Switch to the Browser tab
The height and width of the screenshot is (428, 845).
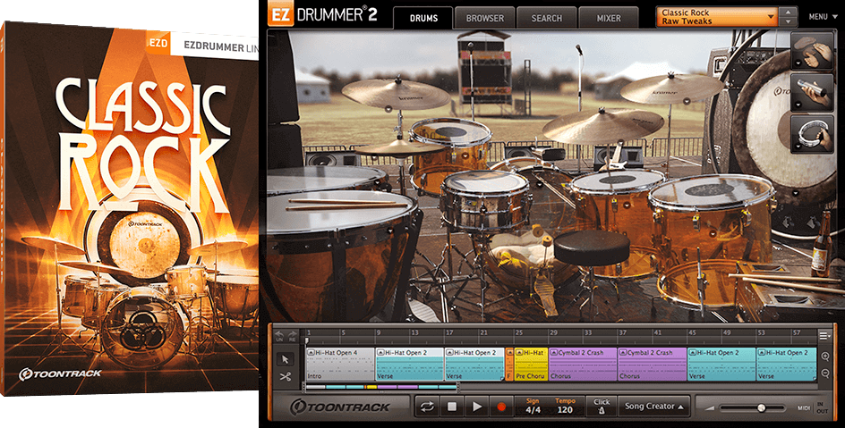click(484, 18)
